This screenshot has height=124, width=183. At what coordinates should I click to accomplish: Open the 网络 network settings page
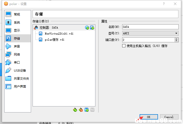pyautogui.click(x=18, y=54)
